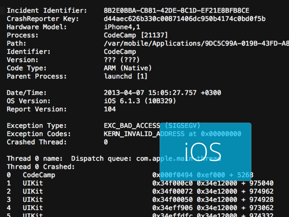Viewport: 289px width, 217px height.
Task: Click offset '975040' in frame 1
Action: (261, 183)
